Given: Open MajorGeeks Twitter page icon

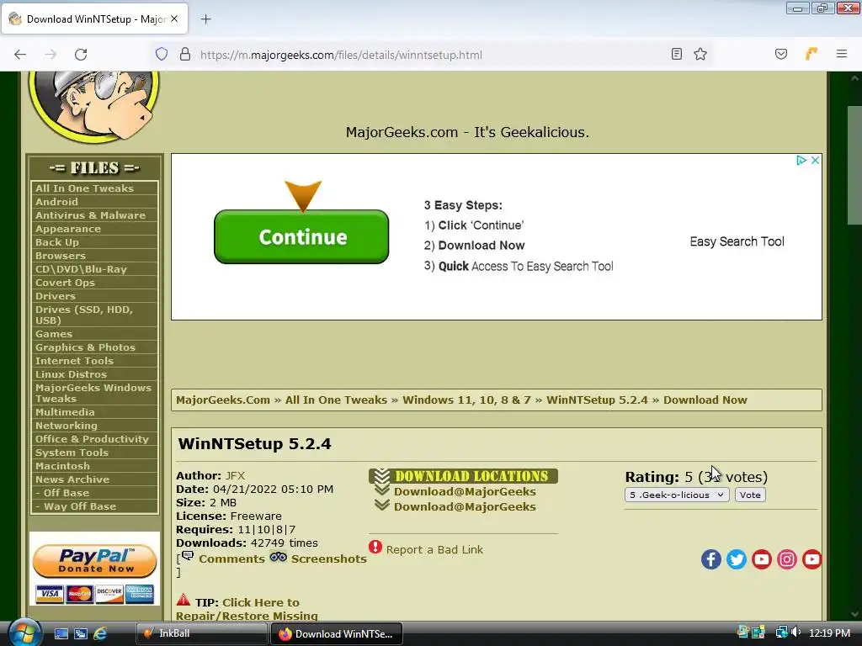Looking at the screenshot, I should pos(736,559).
